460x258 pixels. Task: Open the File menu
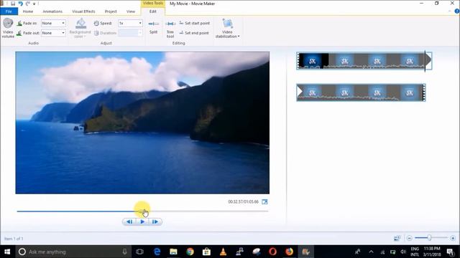tap(9, 11)
